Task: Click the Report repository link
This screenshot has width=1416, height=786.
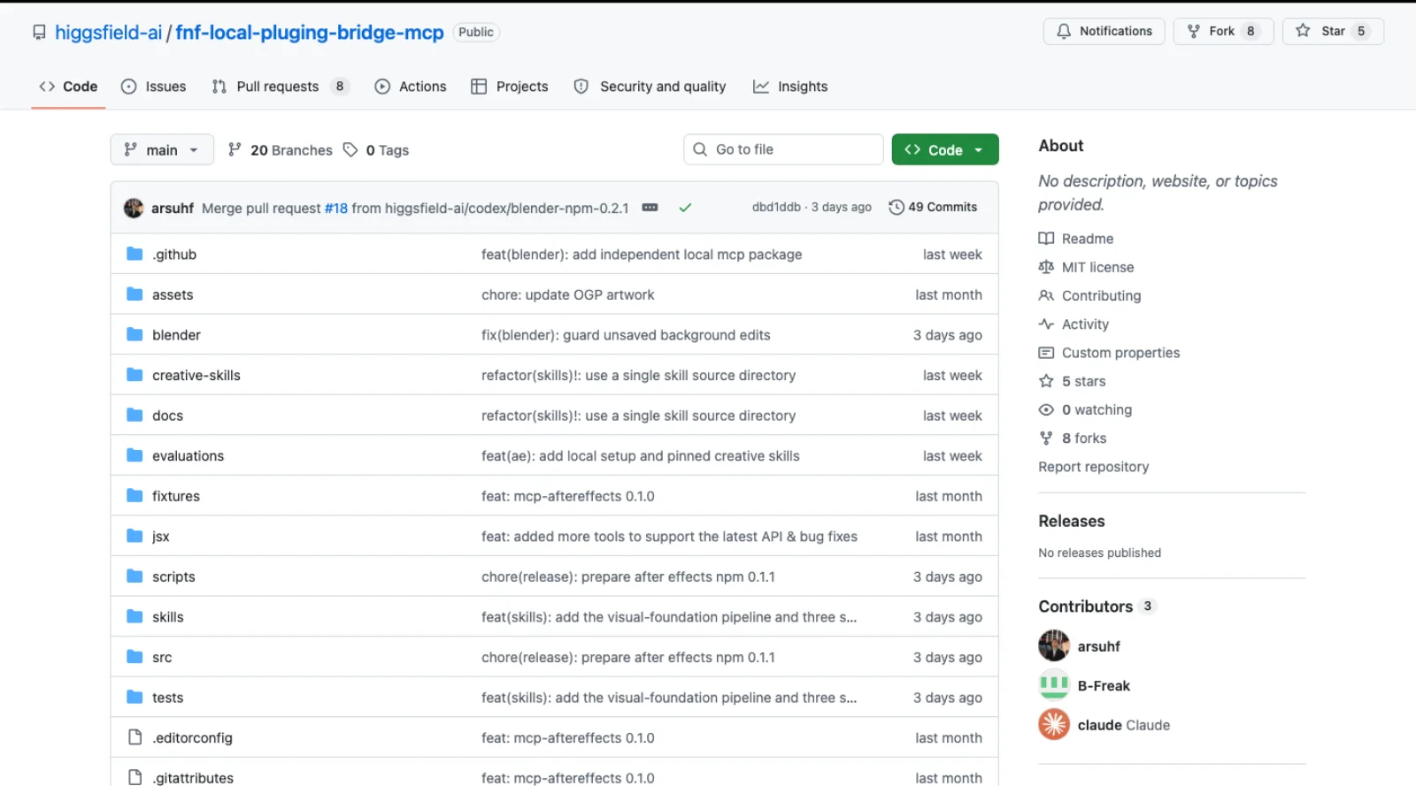Action: coord(1094,467)
